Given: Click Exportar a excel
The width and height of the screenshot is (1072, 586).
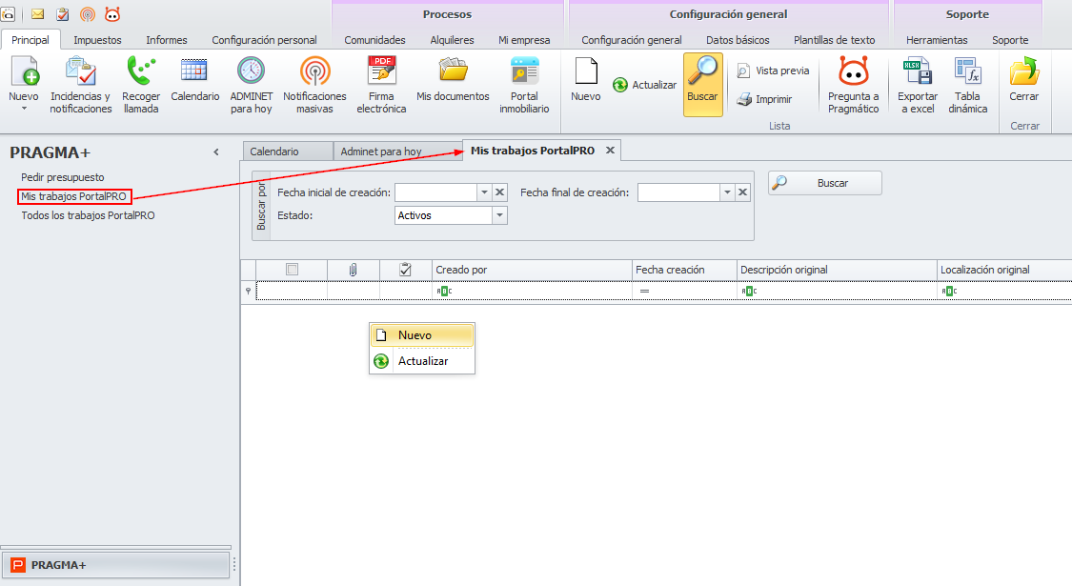Looking at the screenshot, I should click(x=918, y=86).
